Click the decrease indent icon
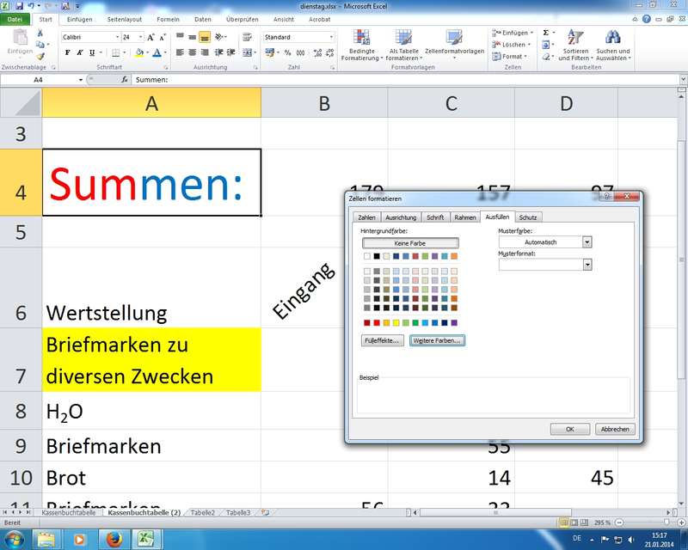Image resolution: width=688 pixels, height=550 pixels. tap(218, 52)
